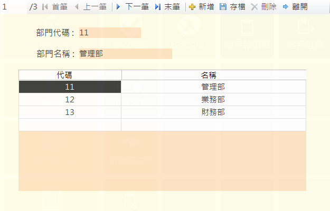Click the 首筆 (first record) icon

point(45,7)
